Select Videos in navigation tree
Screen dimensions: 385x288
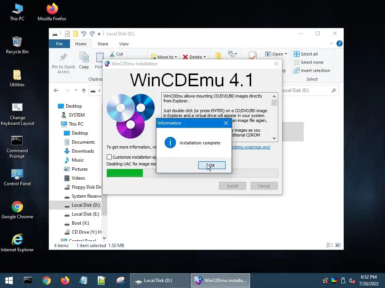[x=75, y=178]
